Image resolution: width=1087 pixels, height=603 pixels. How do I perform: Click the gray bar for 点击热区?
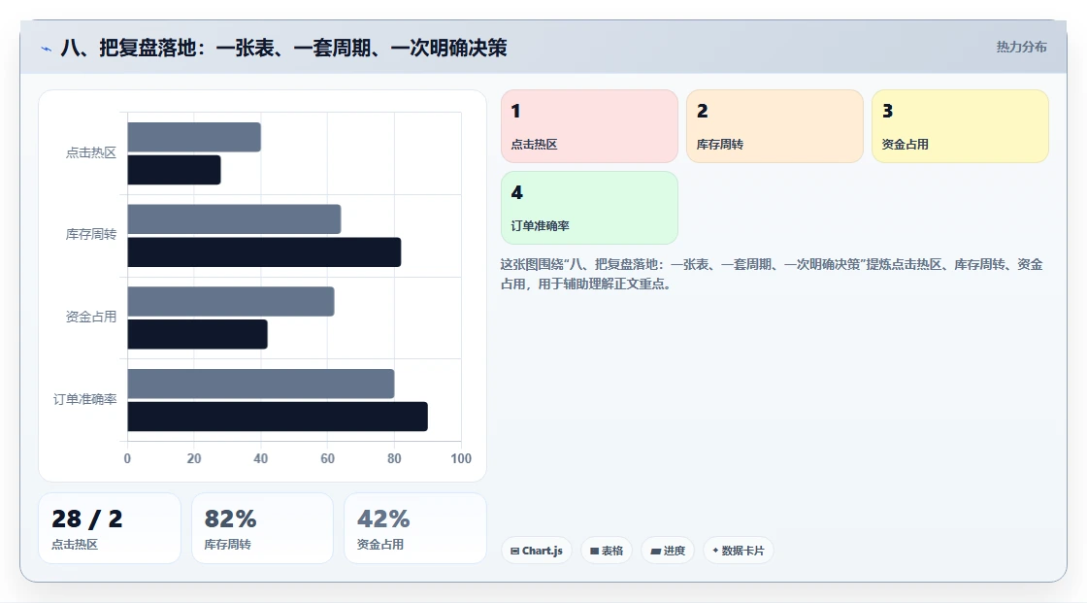pyautogui.click(x=194, y=137)
